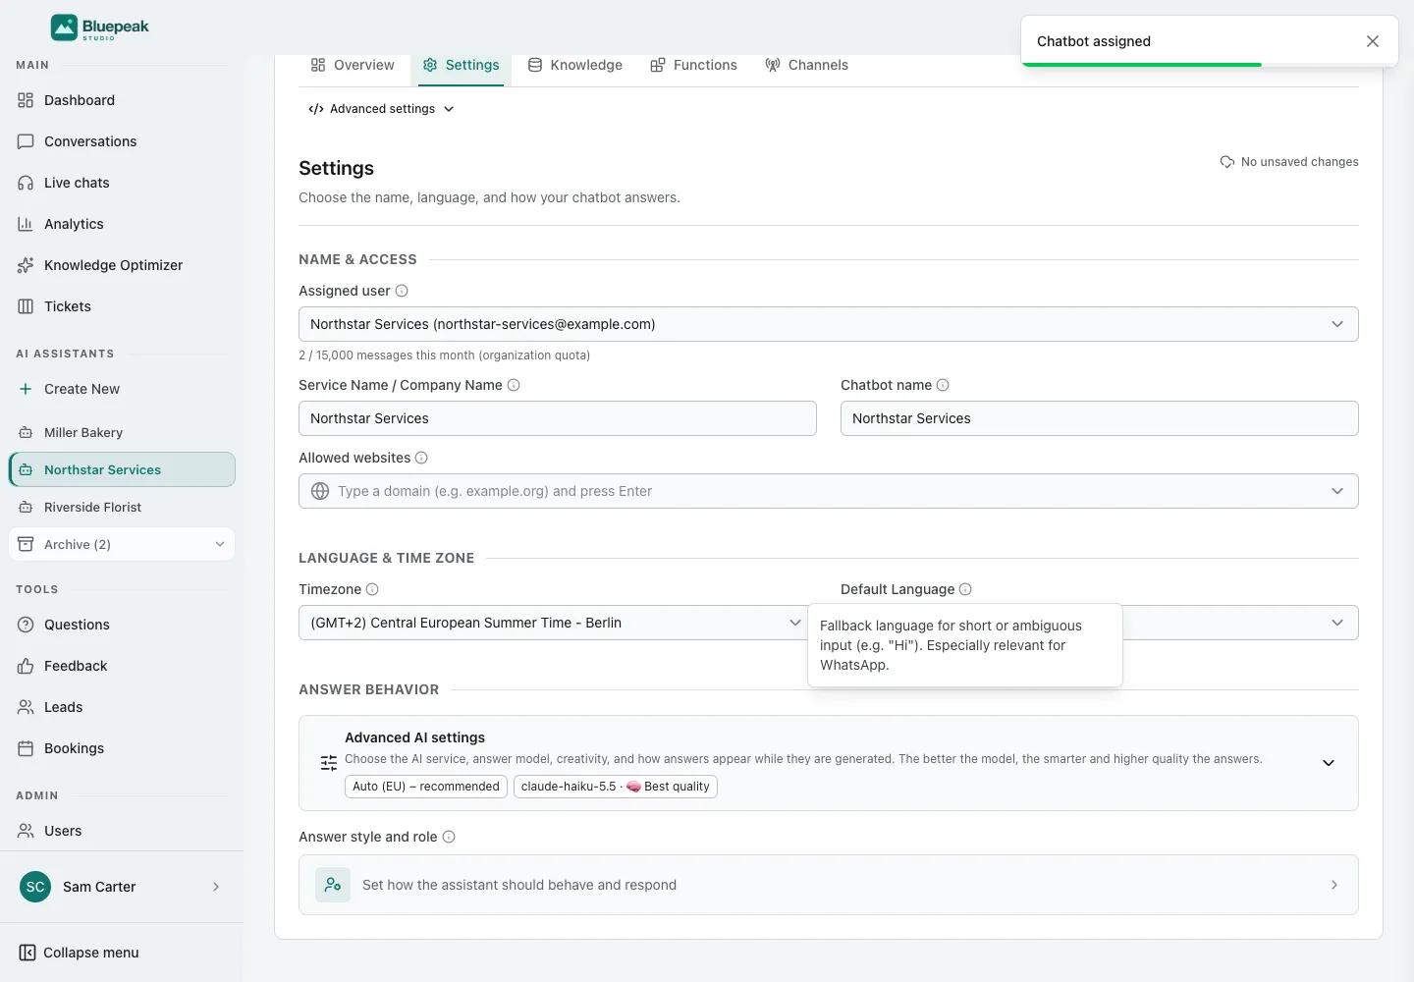Open Answer style and role settings
This screenshot has width=1414, height=982.
tap(829, 885)
